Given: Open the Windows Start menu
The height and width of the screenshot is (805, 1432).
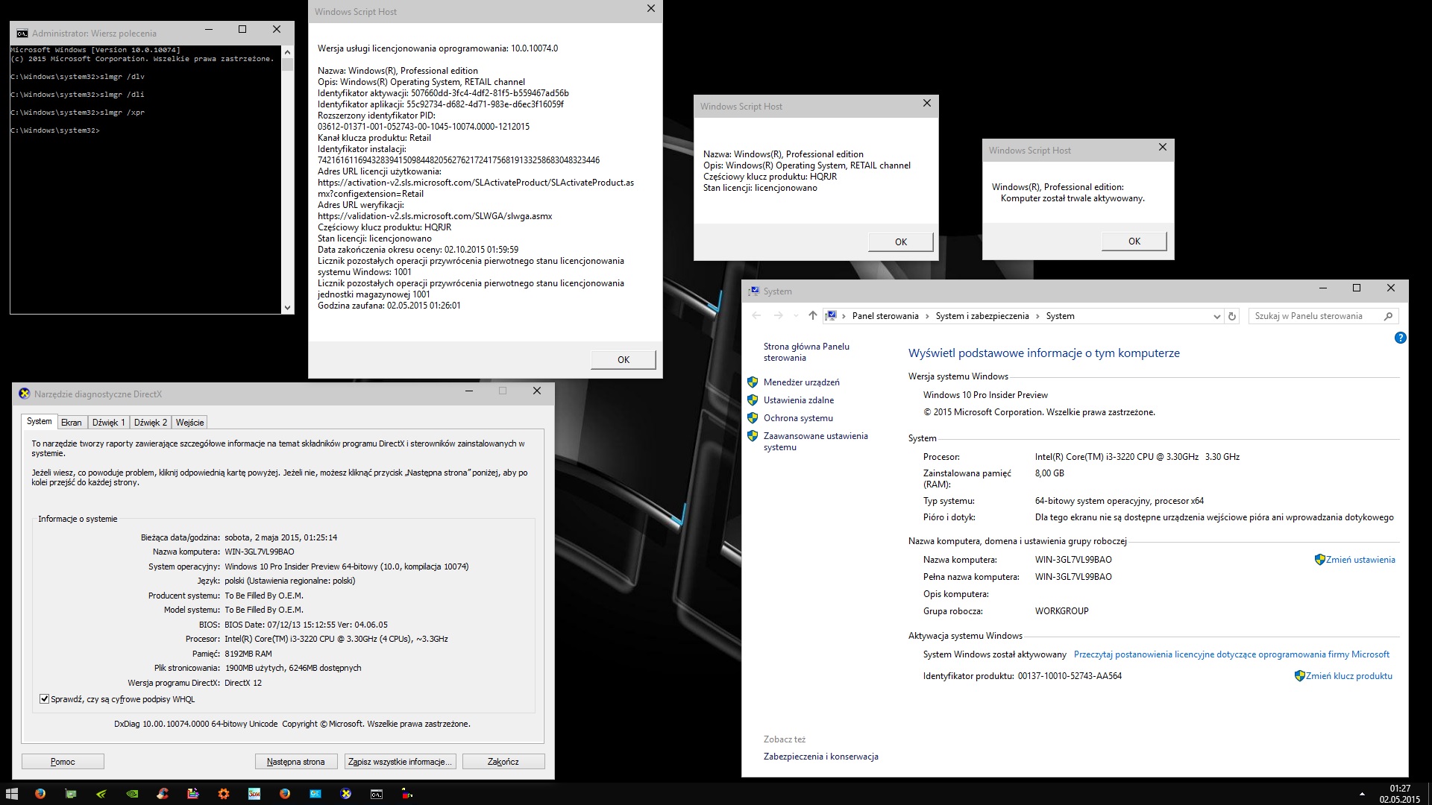Looking at the screenshot, I should tap(11, 794).
